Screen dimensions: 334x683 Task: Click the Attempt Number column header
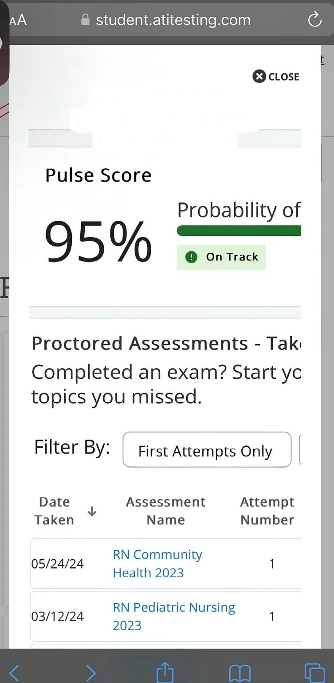[x=267, y=511]
